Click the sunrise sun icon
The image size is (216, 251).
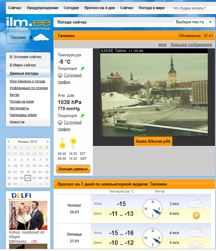pyautogui.click(x=62, y=143)
